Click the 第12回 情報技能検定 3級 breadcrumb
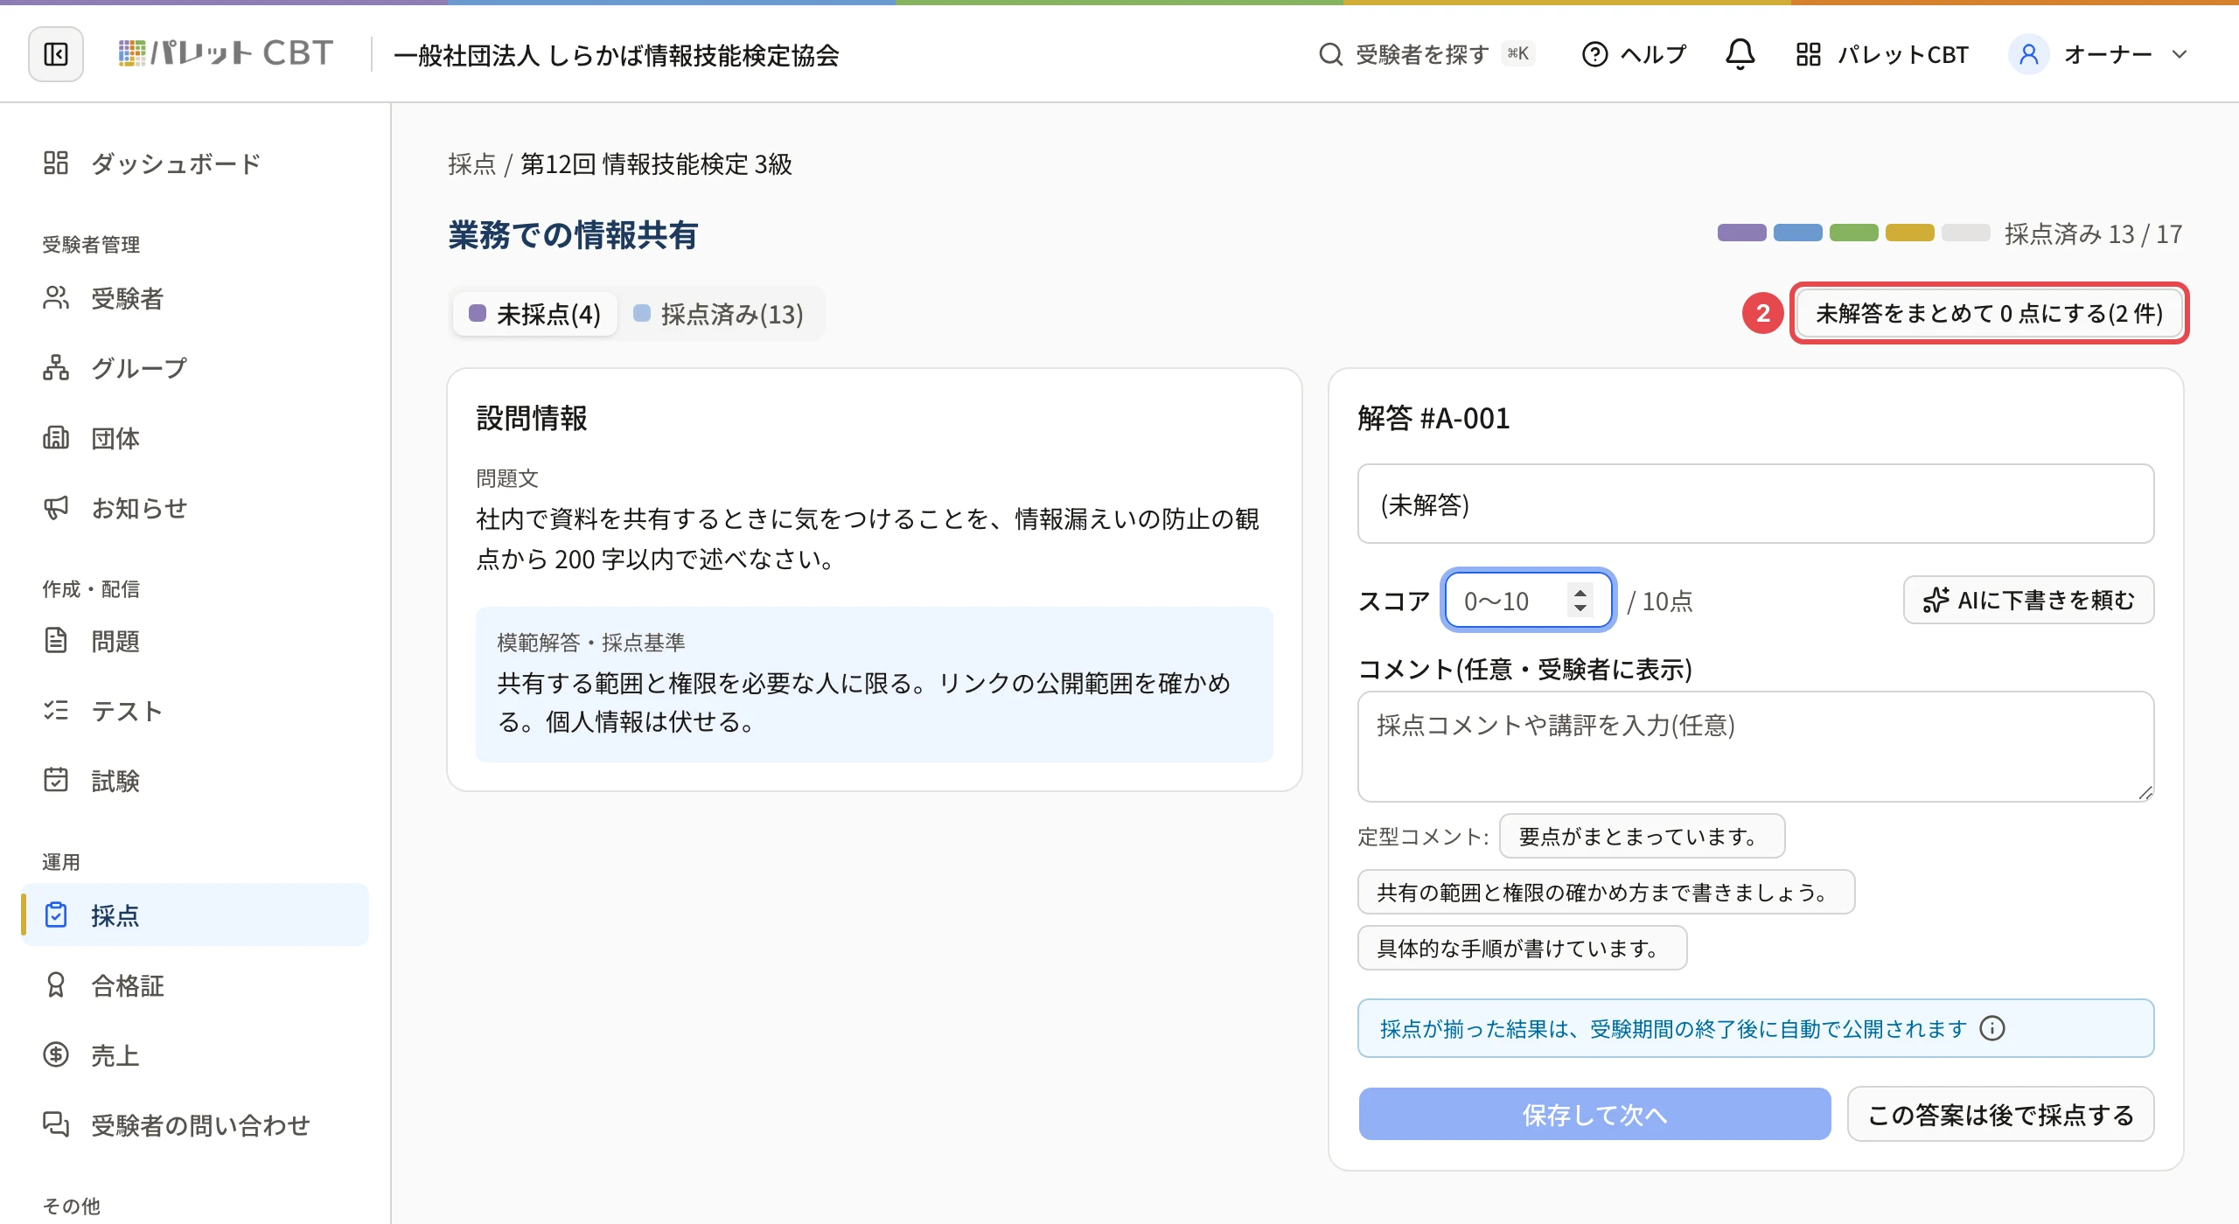 click(656, 164)
